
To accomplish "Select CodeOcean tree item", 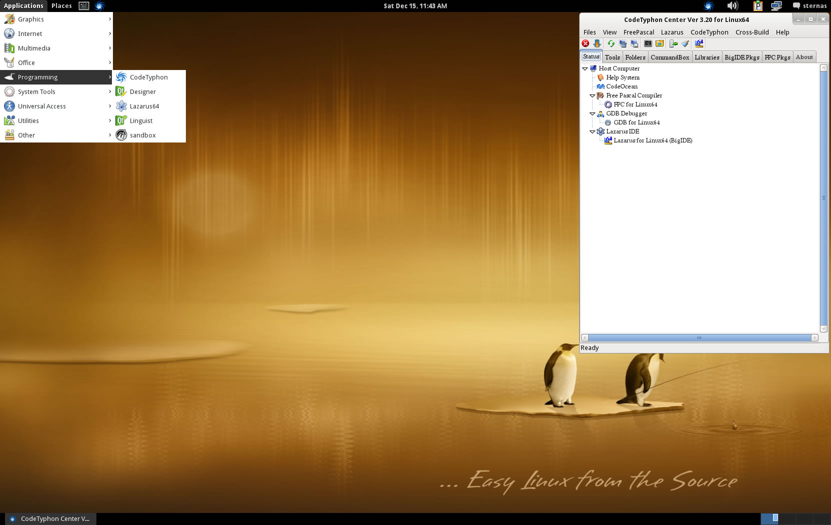I will tap(622, 86).
